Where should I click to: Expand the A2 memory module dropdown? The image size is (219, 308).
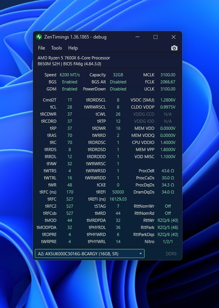90,254
